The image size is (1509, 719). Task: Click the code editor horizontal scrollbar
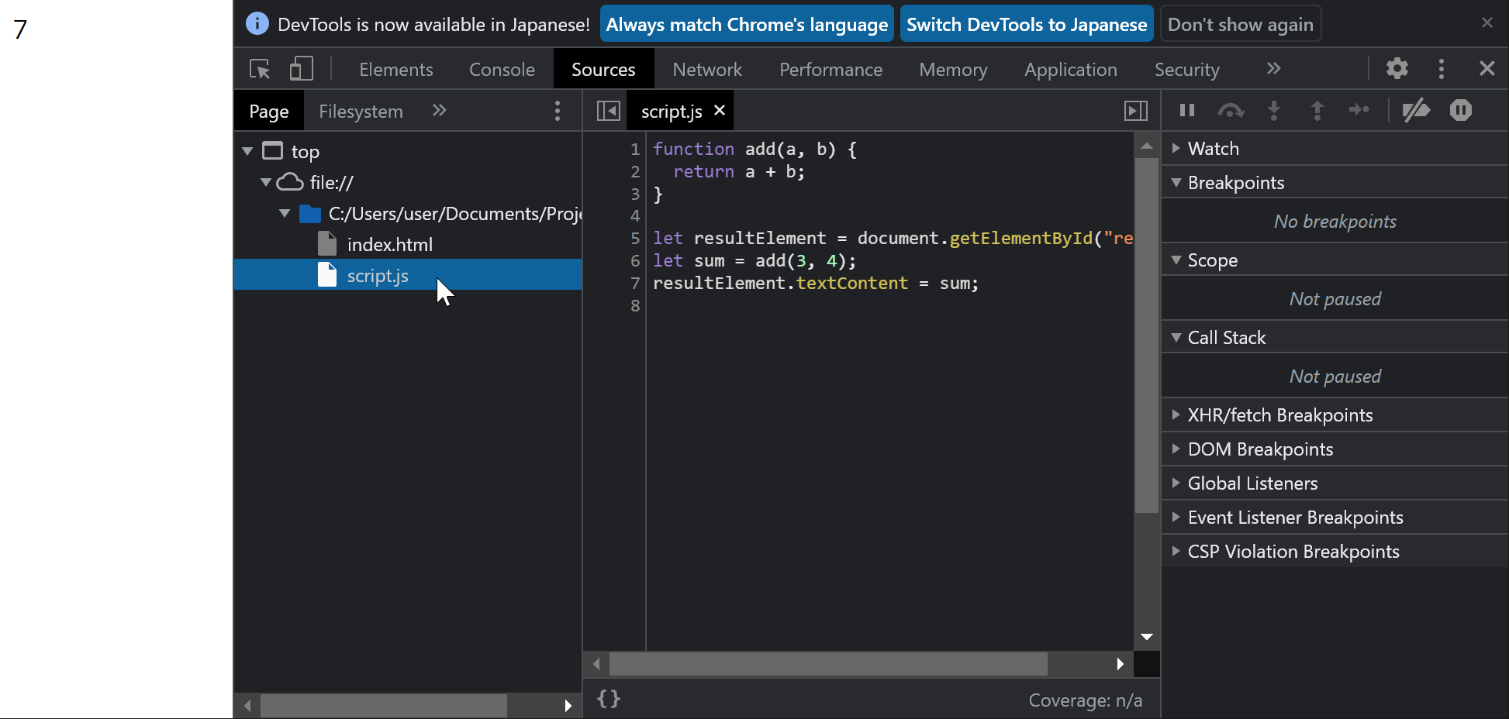pos(827,664)
